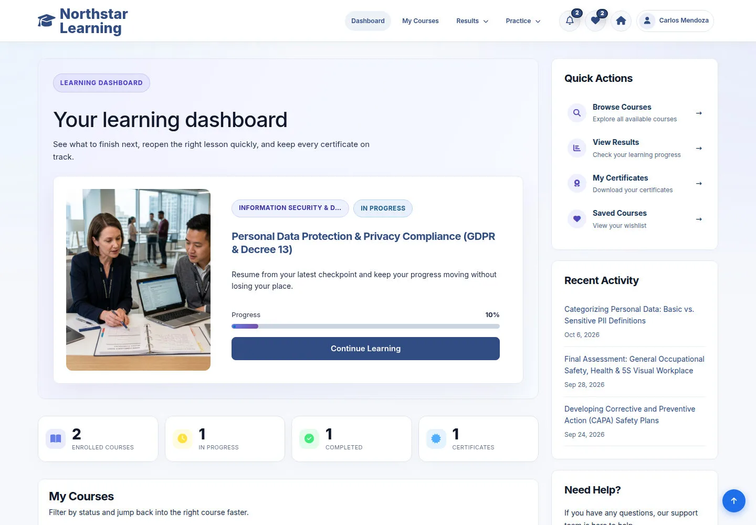
Task: Click the Enrolled Courses book icon
Action: [56, 439]
